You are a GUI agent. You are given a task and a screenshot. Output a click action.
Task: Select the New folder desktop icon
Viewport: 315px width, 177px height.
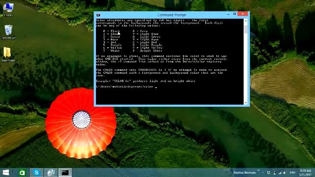[8, 55]
